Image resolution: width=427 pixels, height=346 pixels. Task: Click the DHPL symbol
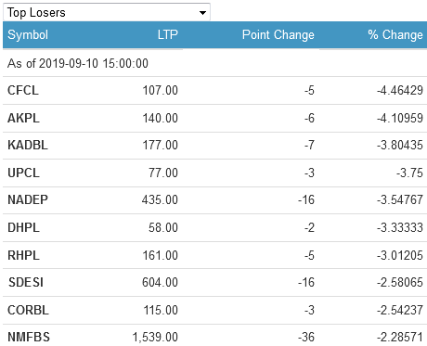(23, 227)
